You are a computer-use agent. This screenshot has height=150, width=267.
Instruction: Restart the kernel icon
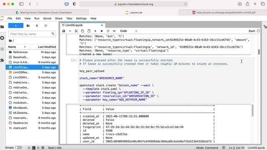coord(108,31)
